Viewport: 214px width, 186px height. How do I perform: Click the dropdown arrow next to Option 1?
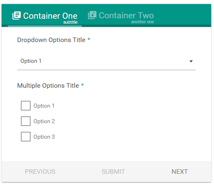click(x=191, y=61)
